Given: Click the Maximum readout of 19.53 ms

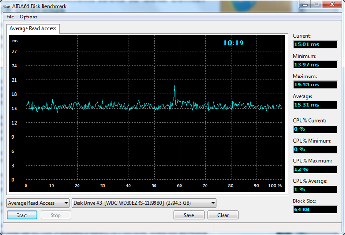Looking at the screenshot, I should [x=315, y=85].
